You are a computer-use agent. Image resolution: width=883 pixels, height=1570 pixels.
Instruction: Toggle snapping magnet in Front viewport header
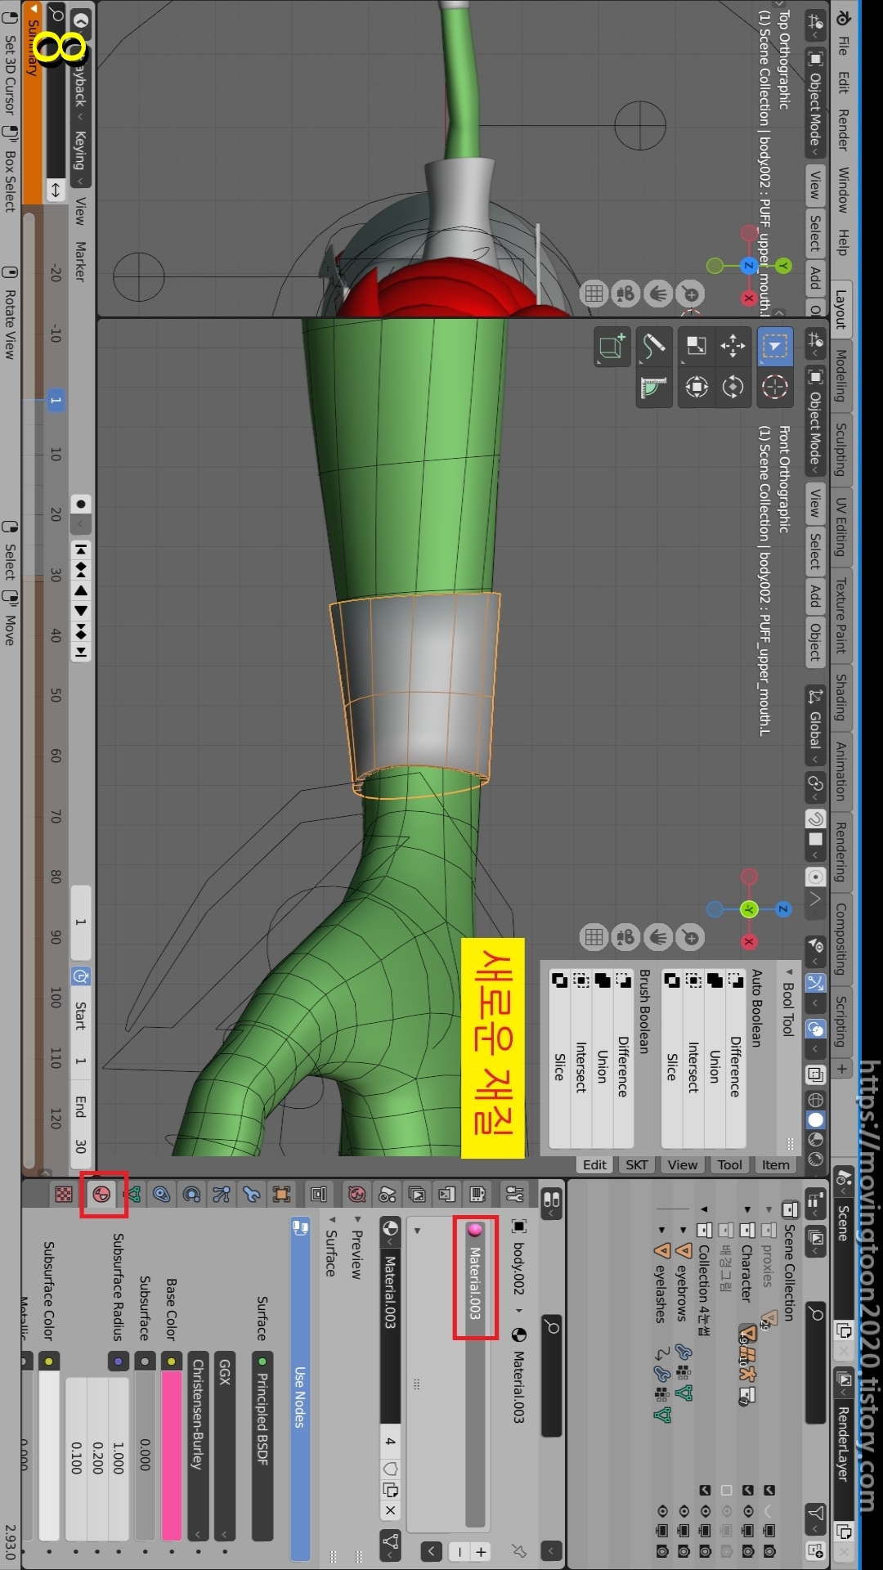tap(815, 819)
